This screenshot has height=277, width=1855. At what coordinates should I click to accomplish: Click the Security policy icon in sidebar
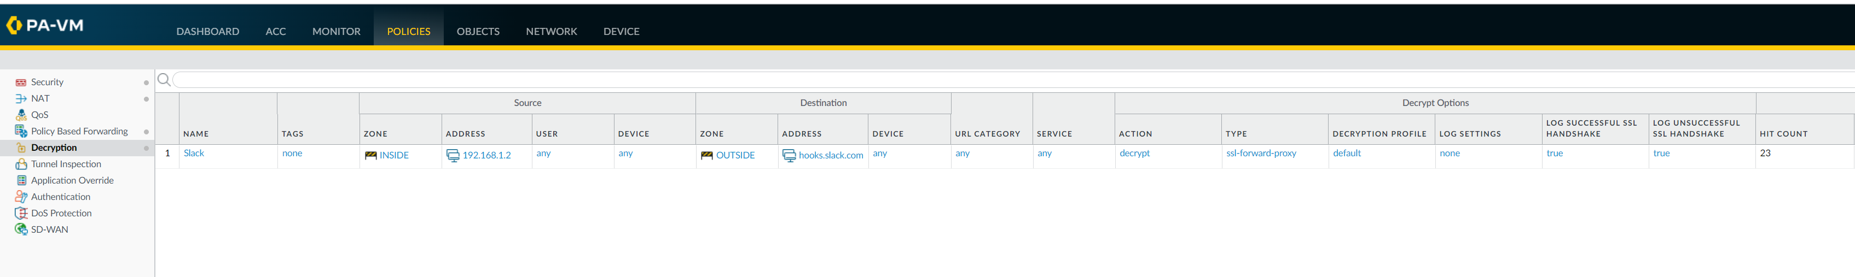click(21, 82)
